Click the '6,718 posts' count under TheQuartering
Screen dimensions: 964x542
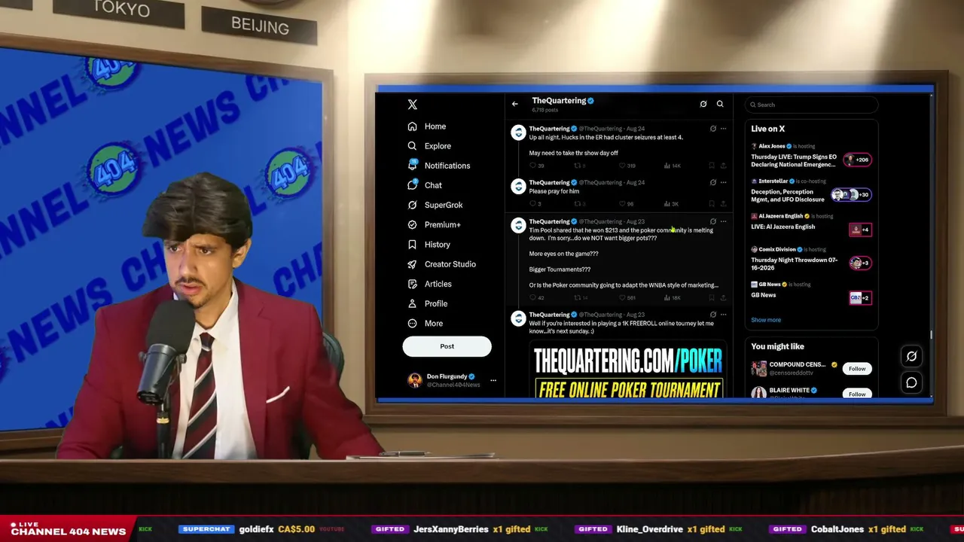coord(545,110)
